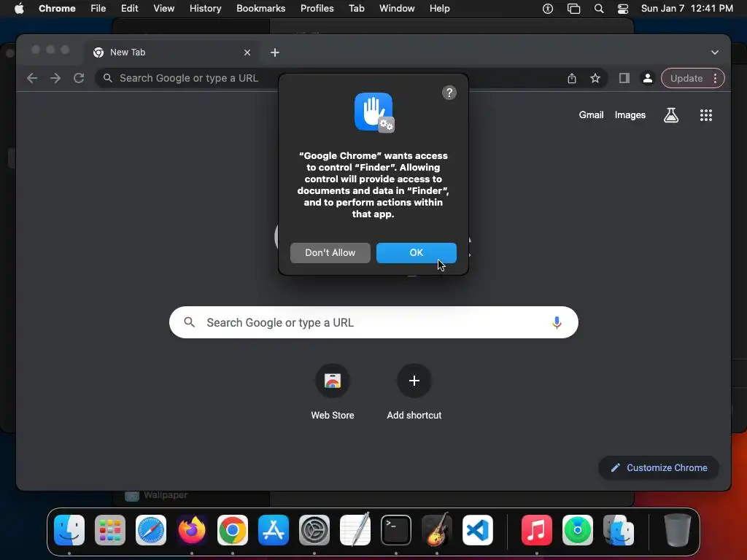Open the Profiles menu
The height and width of the screenshot is (560, 747).
pyautogui.click(x=317, y=8)
